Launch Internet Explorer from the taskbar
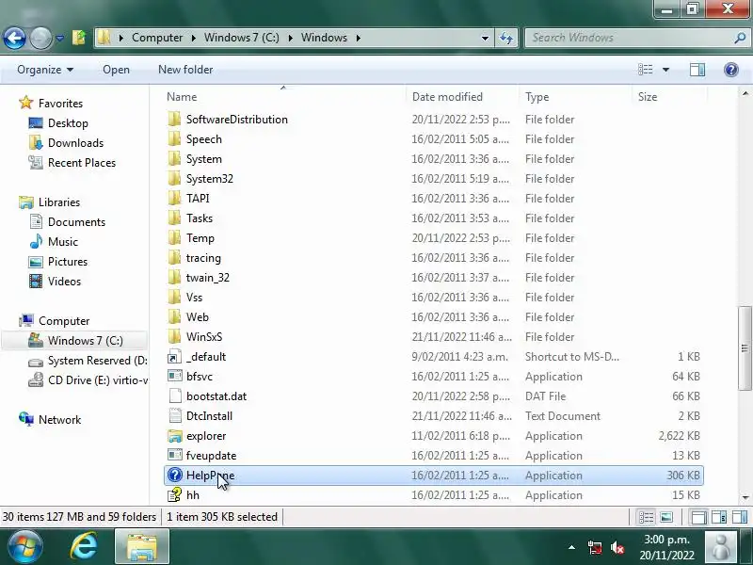Screen dimensions: 753x565 click(x=84, y=547)
